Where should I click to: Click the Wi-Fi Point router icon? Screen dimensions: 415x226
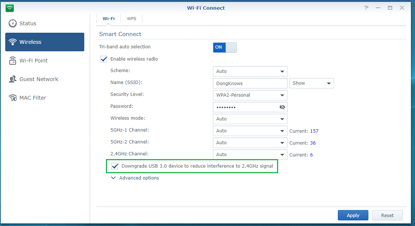coord(13,61)
